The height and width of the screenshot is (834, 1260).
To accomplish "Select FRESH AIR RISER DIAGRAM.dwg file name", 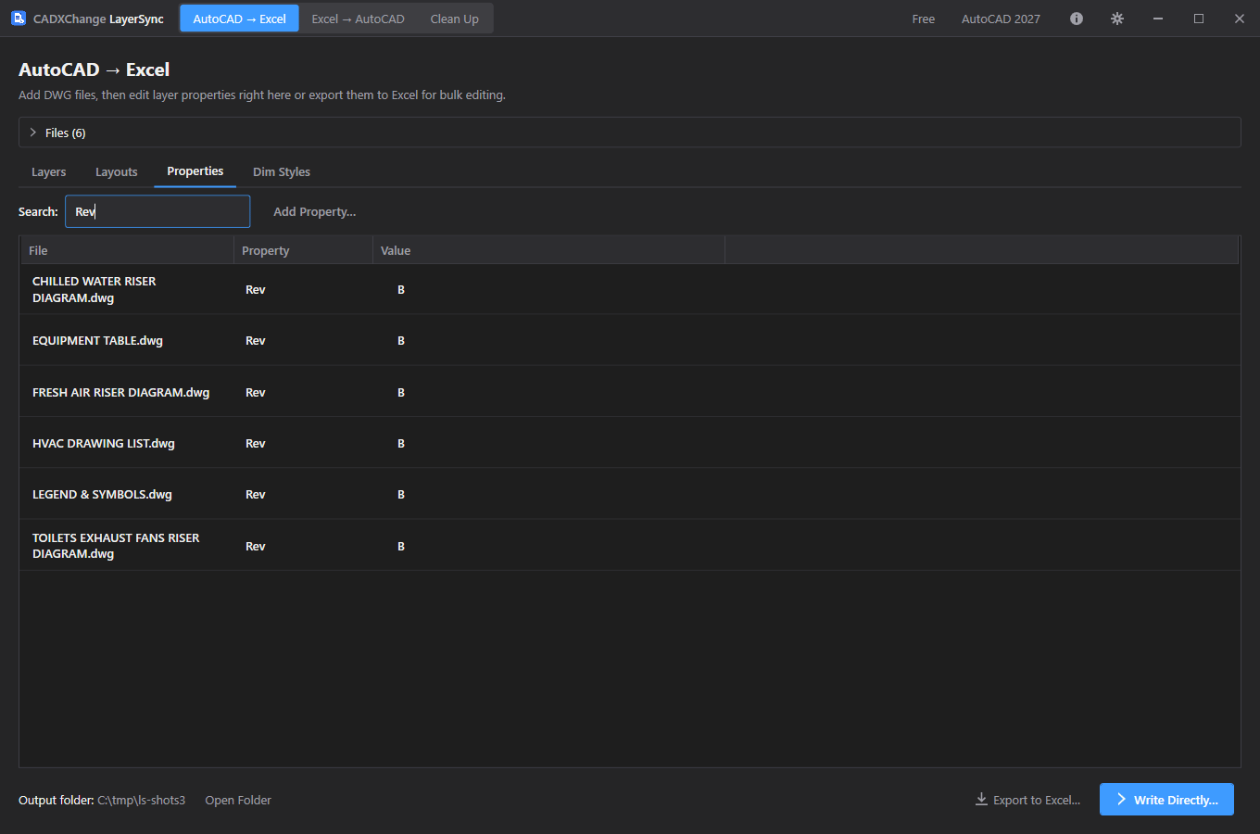I will click(x=120, y=392).
